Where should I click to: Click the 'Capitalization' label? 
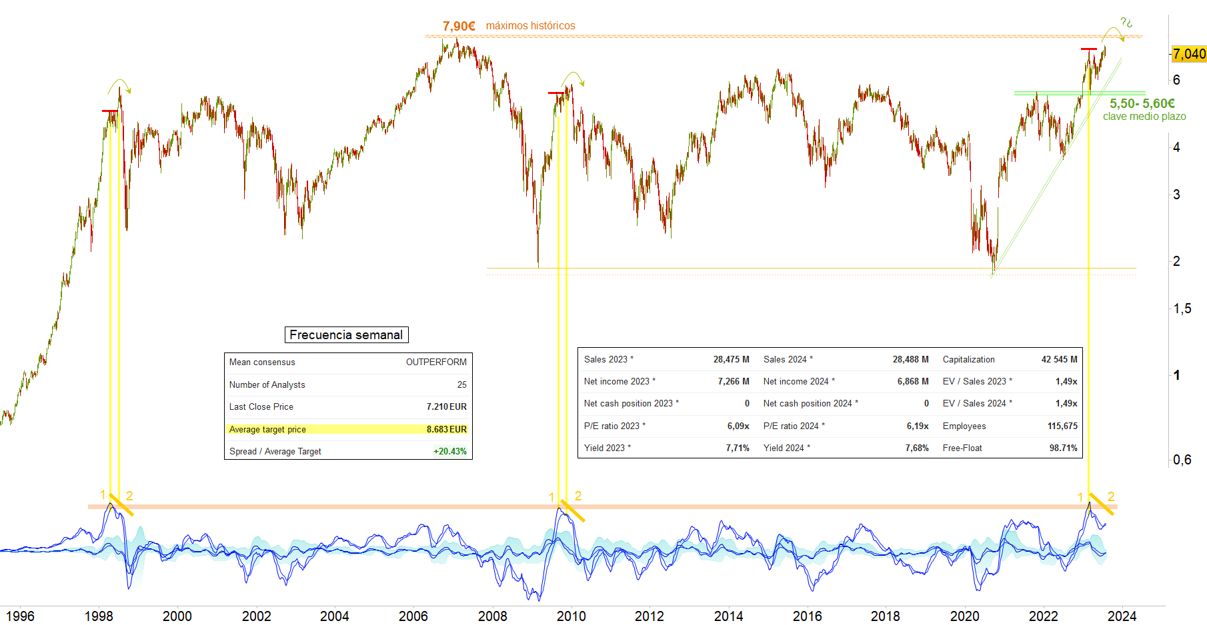(x=968, y=360)
